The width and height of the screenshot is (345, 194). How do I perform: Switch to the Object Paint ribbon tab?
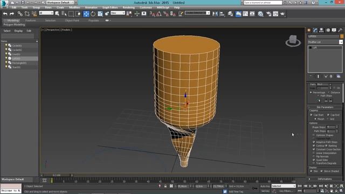(72, 20)
